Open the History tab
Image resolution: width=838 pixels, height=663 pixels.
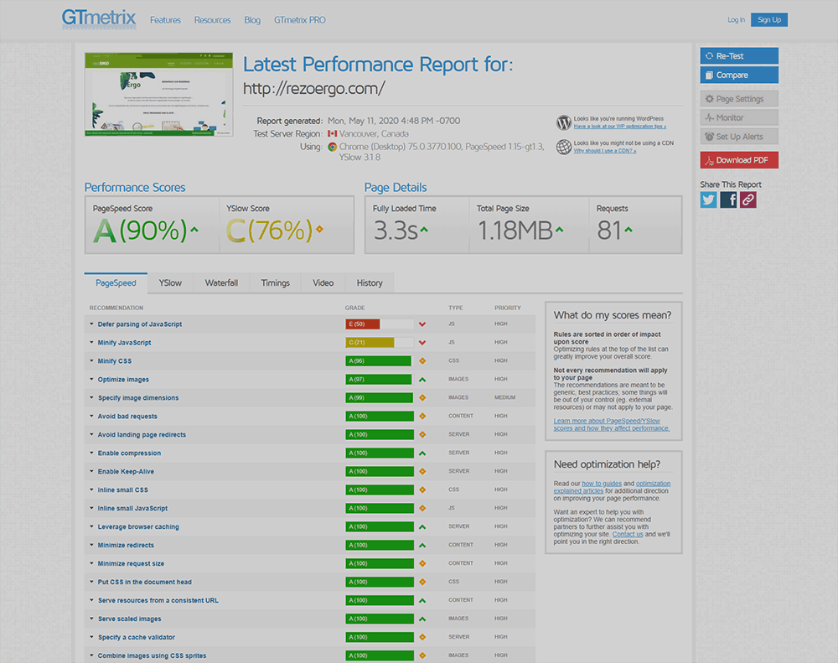370,282
